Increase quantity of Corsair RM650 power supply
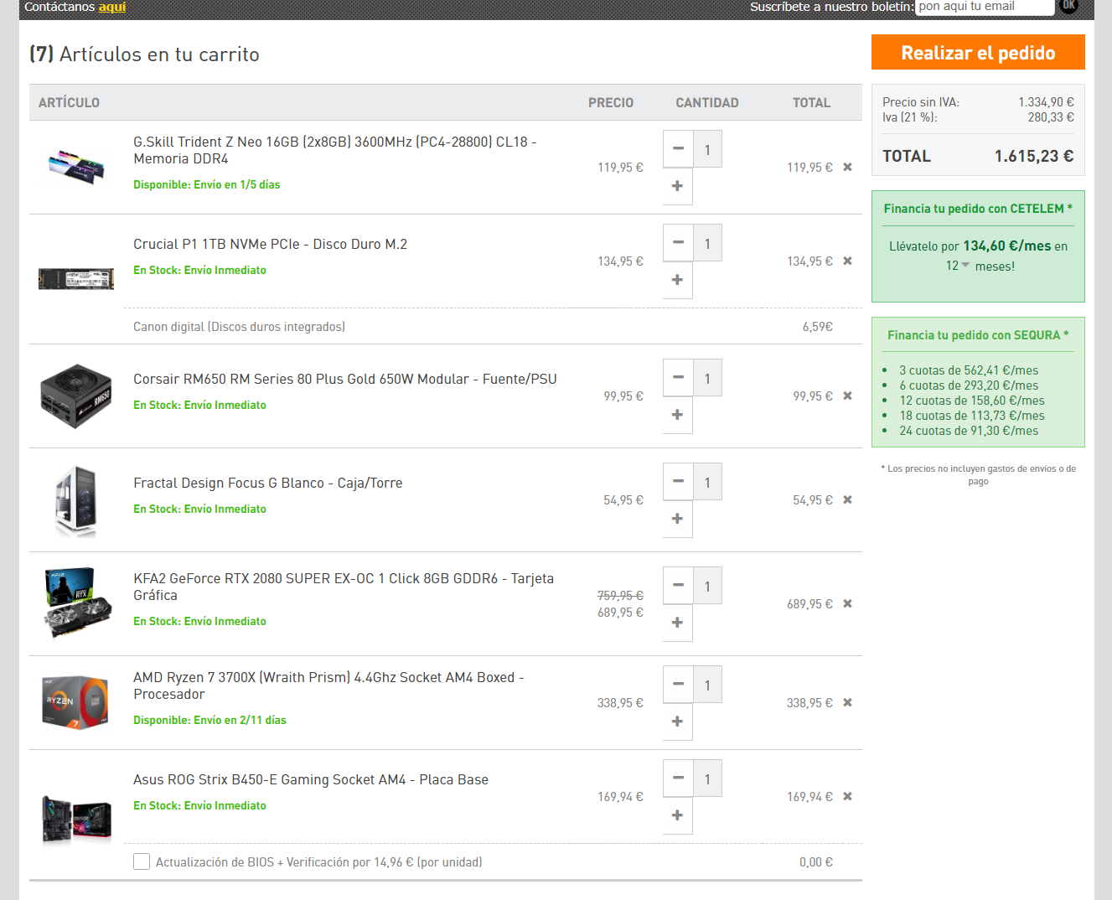 pos(678,415)
